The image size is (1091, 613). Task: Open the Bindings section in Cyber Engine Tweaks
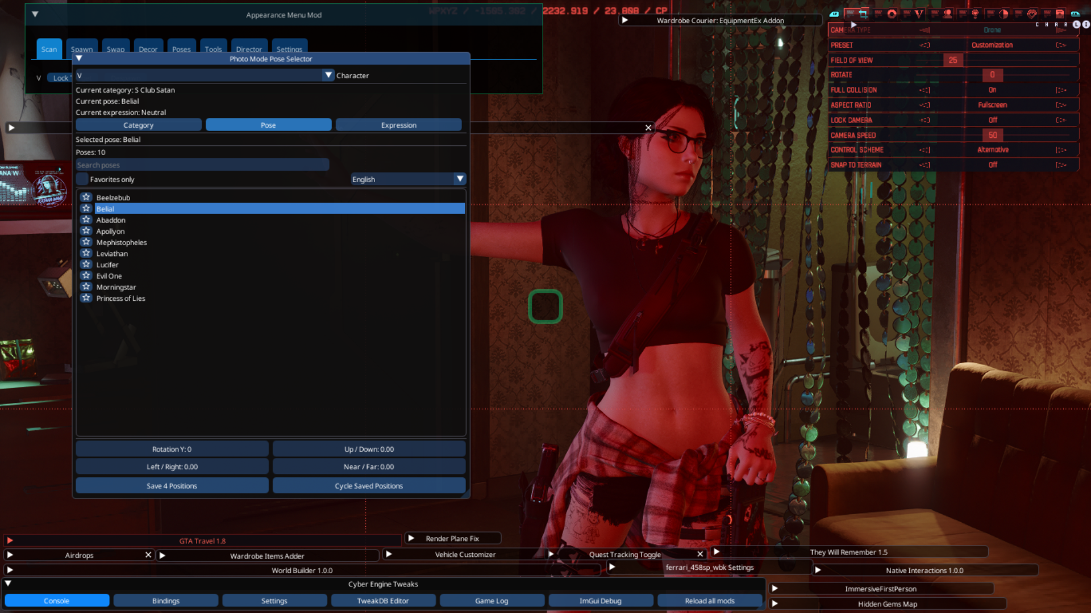pyautogui.click(x=166, y=601)
